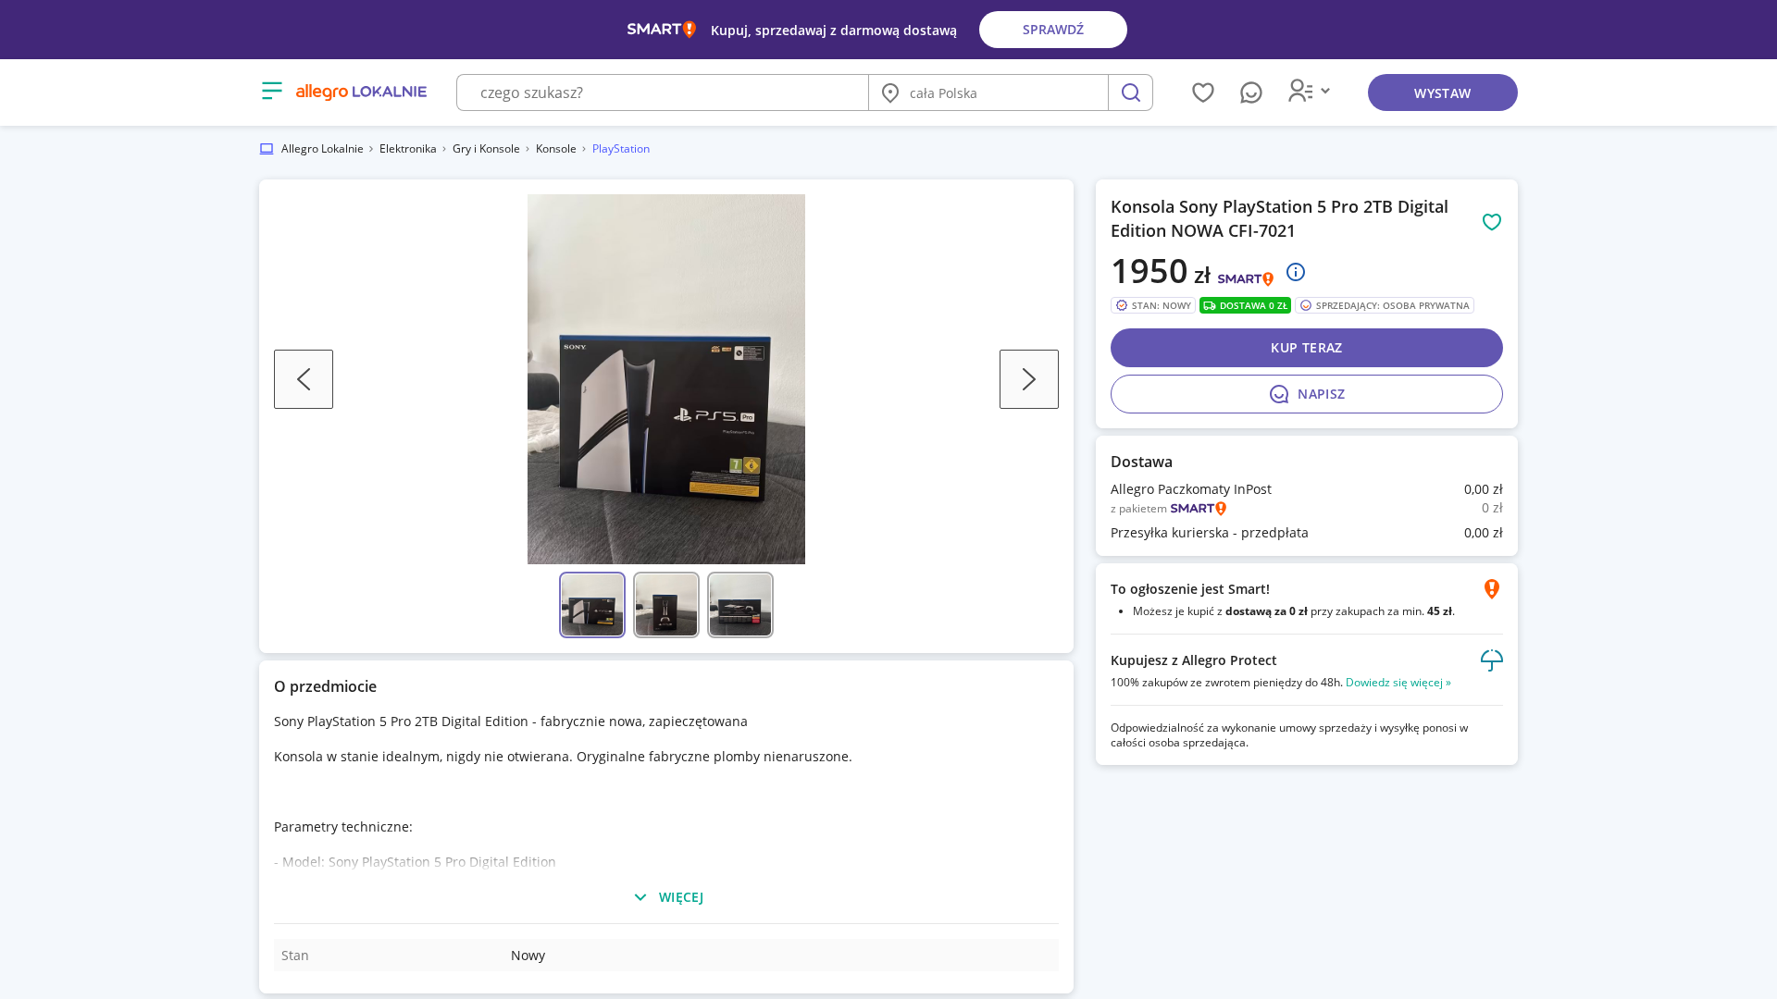
Task: Open messages chat icon in header
Action: click(1250, 92)
